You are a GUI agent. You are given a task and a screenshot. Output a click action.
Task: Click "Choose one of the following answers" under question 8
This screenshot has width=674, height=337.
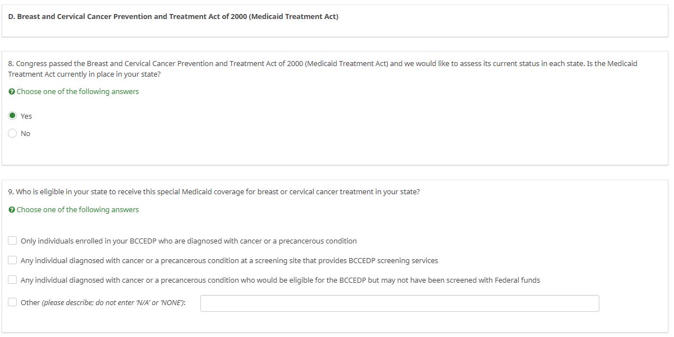77,92
